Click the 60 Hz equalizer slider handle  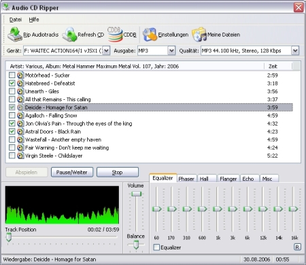tap(157, 209)
